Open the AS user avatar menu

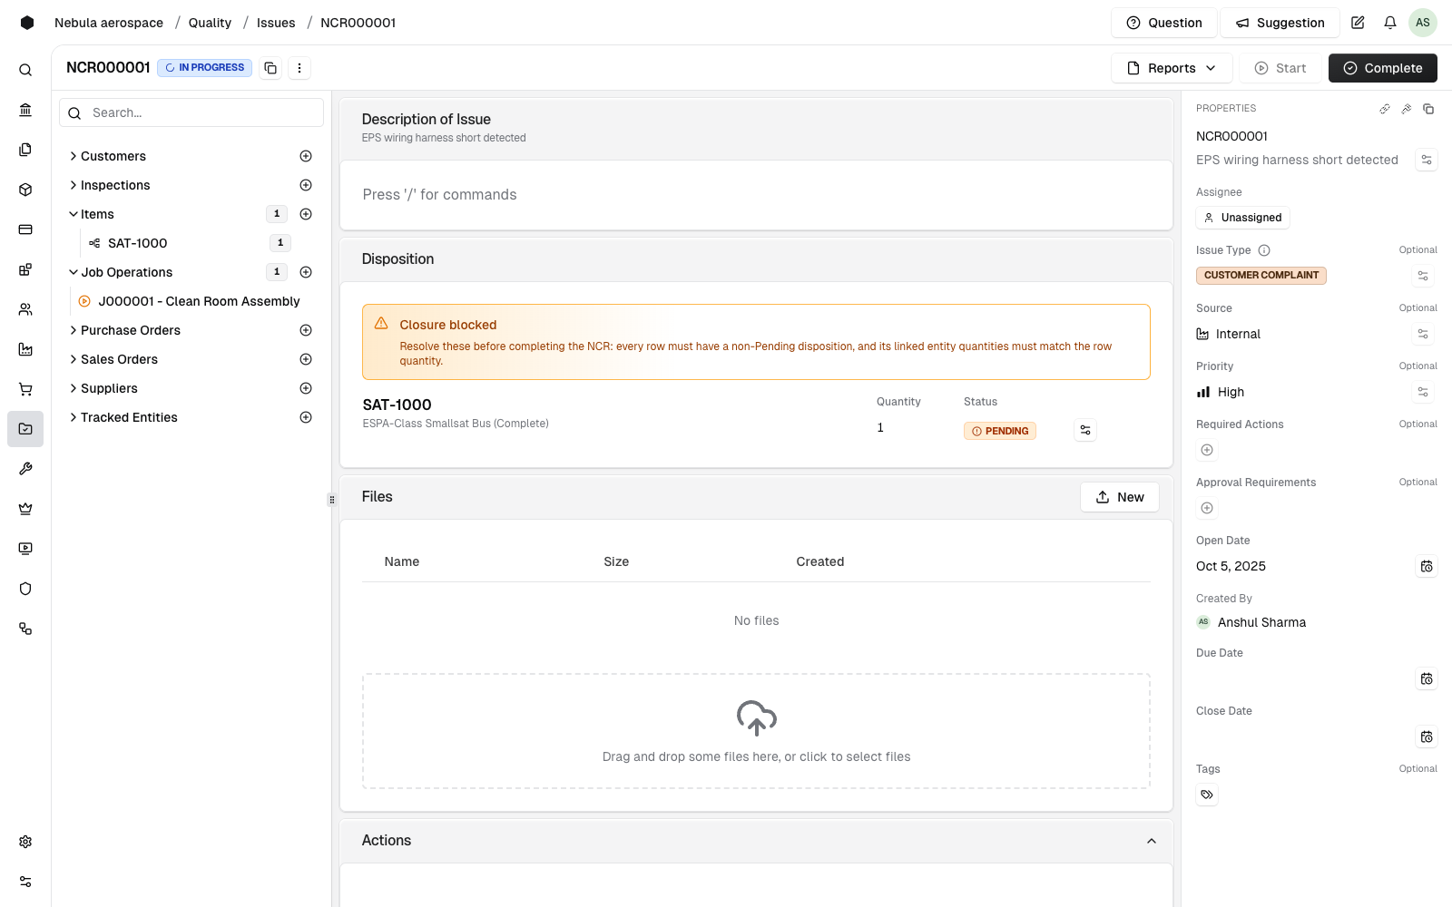click(1423, 23)
